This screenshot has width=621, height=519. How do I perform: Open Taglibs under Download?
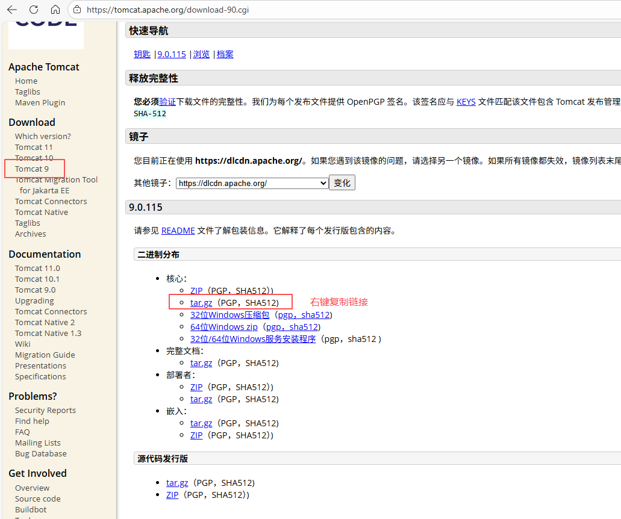(27, 223)
